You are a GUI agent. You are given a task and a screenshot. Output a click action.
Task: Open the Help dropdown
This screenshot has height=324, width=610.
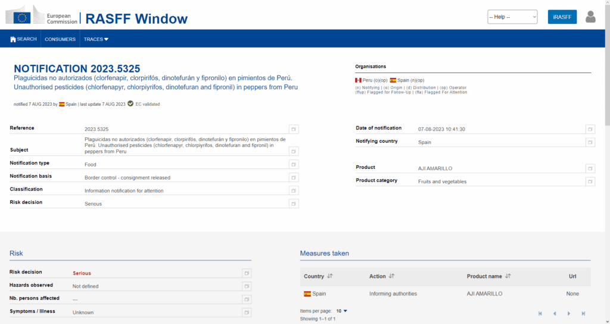coord(512,17)
